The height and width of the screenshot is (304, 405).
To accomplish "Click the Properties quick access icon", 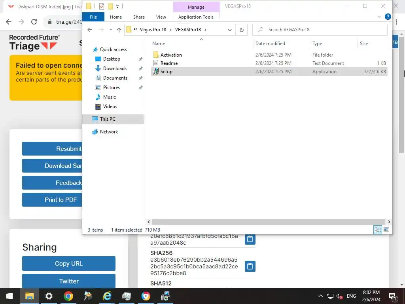I will point(102,6).
